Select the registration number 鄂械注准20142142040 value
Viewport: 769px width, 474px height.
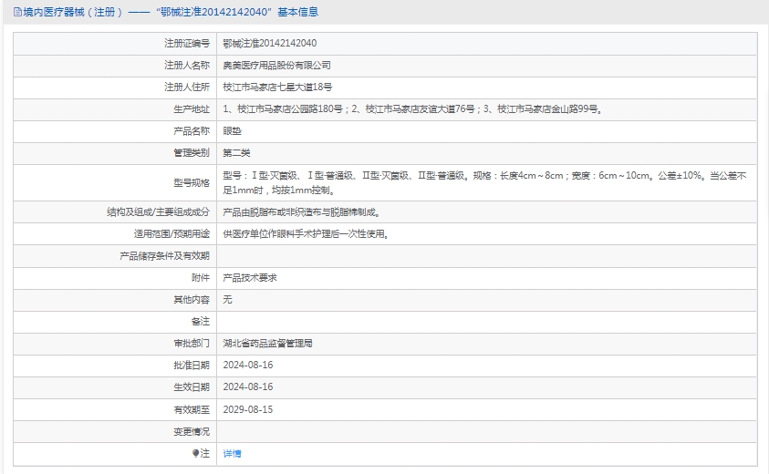click(x=270, y=43)
